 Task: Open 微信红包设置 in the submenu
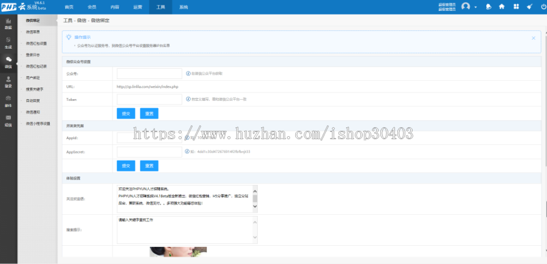click(37, 44)
